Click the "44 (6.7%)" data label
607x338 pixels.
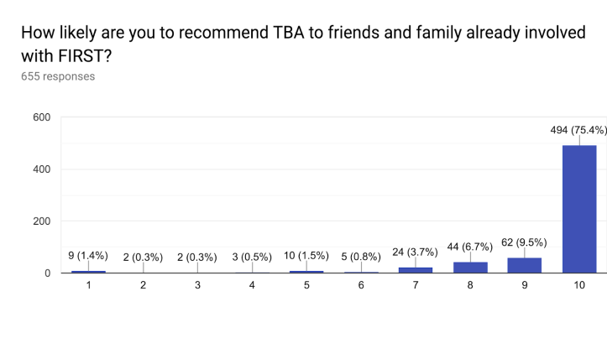469,247
